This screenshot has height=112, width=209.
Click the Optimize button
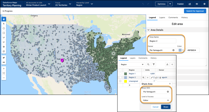pos(162,4)
